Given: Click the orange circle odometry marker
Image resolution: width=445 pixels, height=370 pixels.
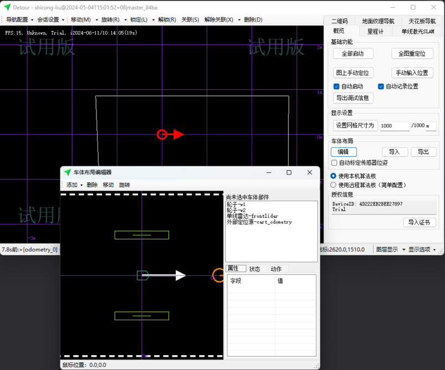Looking at the screenshot, I should point(218,275).
